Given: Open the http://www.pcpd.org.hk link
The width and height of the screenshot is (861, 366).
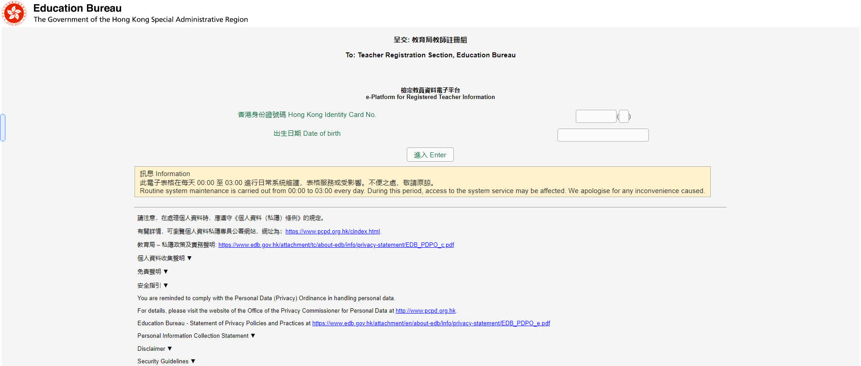Looking at the screenshot, I should 425,311.
